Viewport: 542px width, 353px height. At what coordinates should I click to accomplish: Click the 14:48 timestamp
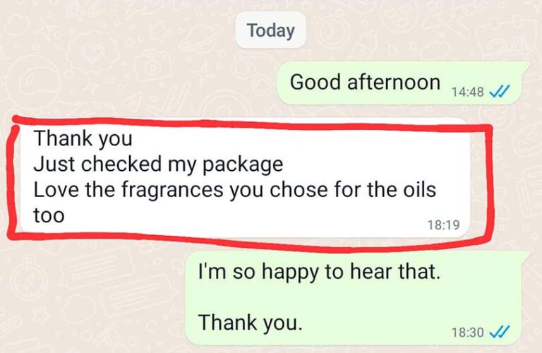click(468, 92)
